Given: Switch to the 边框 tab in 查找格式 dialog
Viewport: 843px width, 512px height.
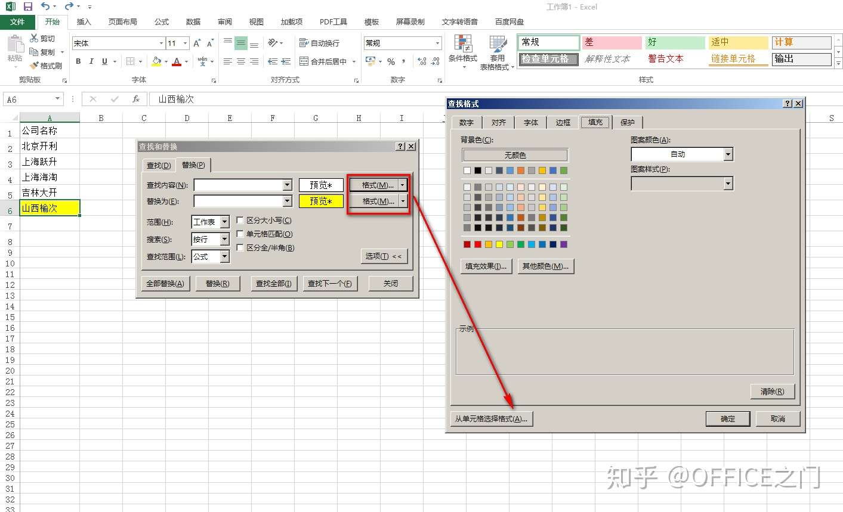Looking at the screenshot, I should [x=563, y=122].
